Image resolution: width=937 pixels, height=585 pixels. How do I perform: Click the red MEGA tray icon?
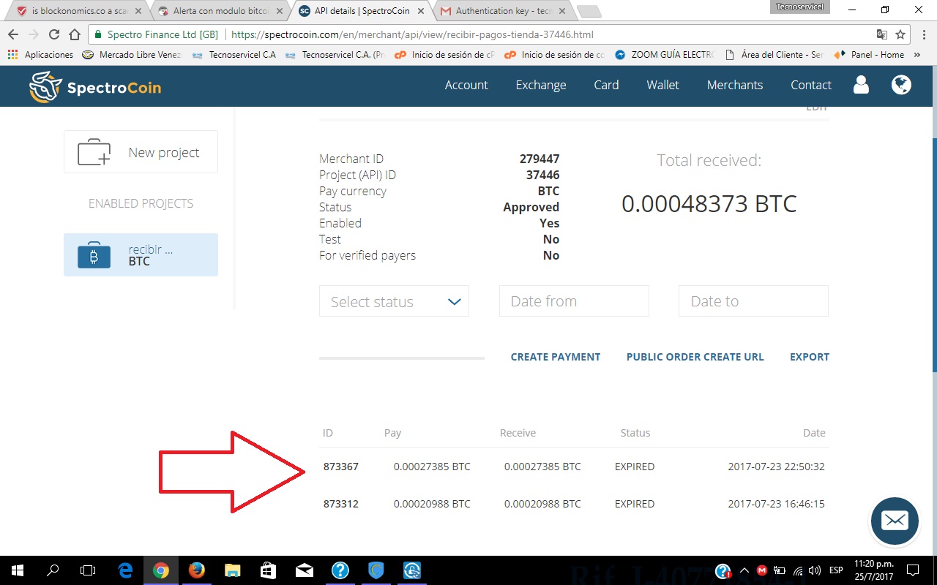[762, 570]
